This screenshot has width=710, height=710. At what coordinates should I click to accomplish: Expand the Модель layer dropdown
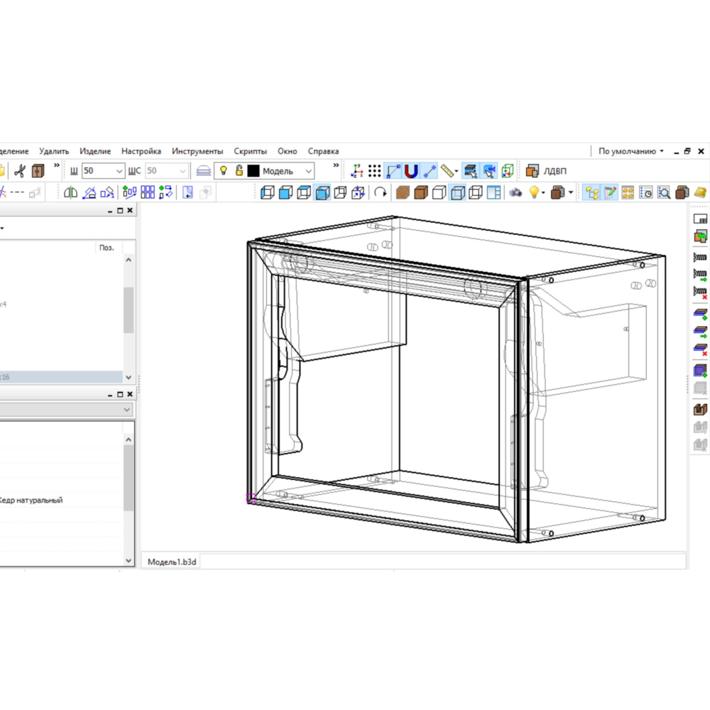point(308,171)
